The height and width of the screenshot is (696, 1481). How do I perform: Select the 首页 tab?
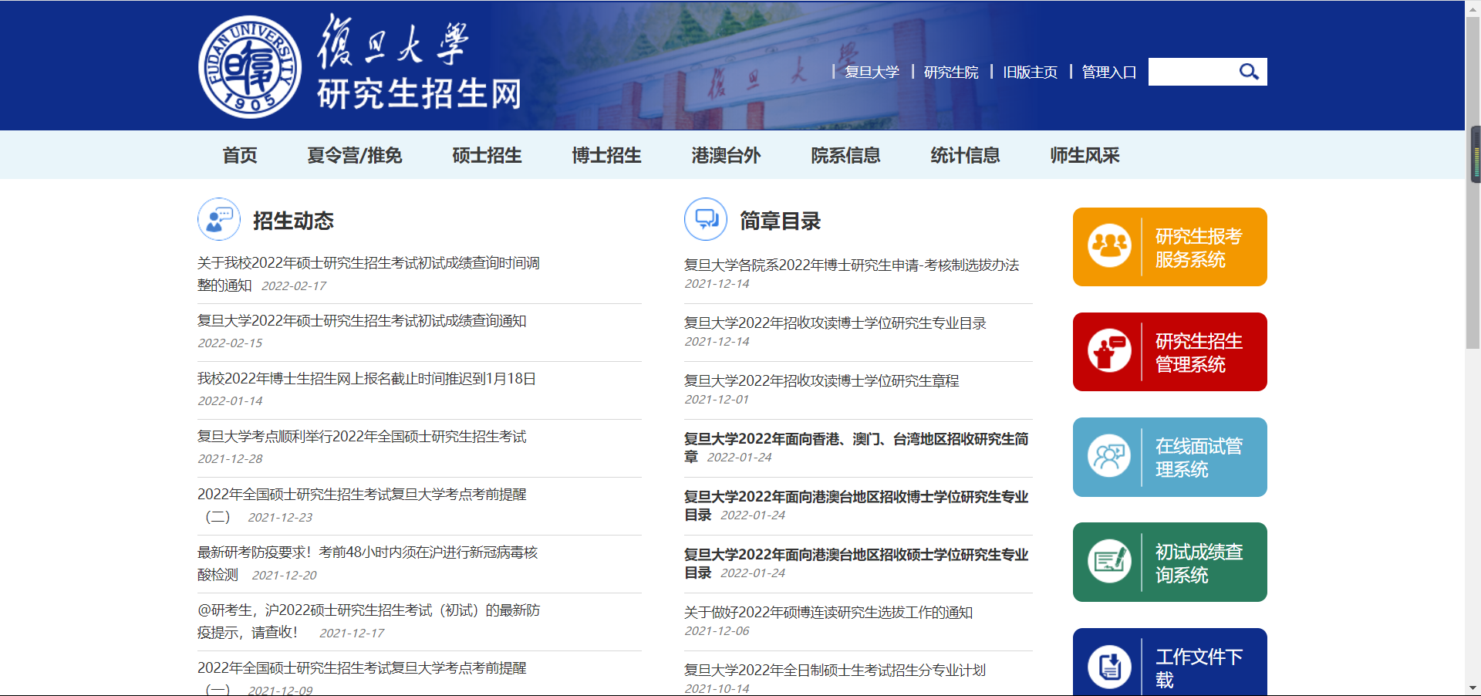tap(239, 155)
